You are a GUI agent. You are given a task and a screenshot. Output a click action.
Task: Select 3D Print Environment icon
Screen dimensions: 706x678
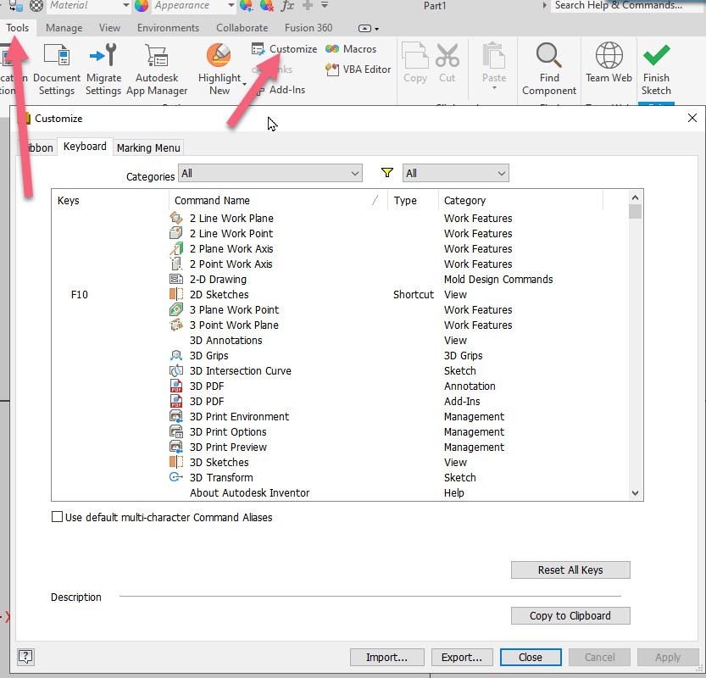pos(176,416)
